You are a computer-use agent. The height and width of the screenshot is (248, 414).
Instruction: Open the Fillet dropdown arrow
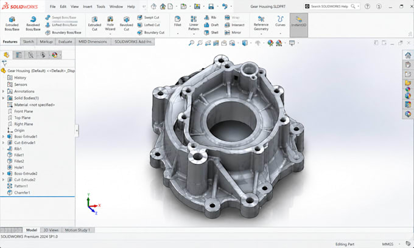point(177,33)
